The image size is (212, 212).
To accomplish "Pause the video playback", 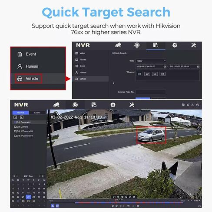I will pyautogui.click(x=124, y=206).
